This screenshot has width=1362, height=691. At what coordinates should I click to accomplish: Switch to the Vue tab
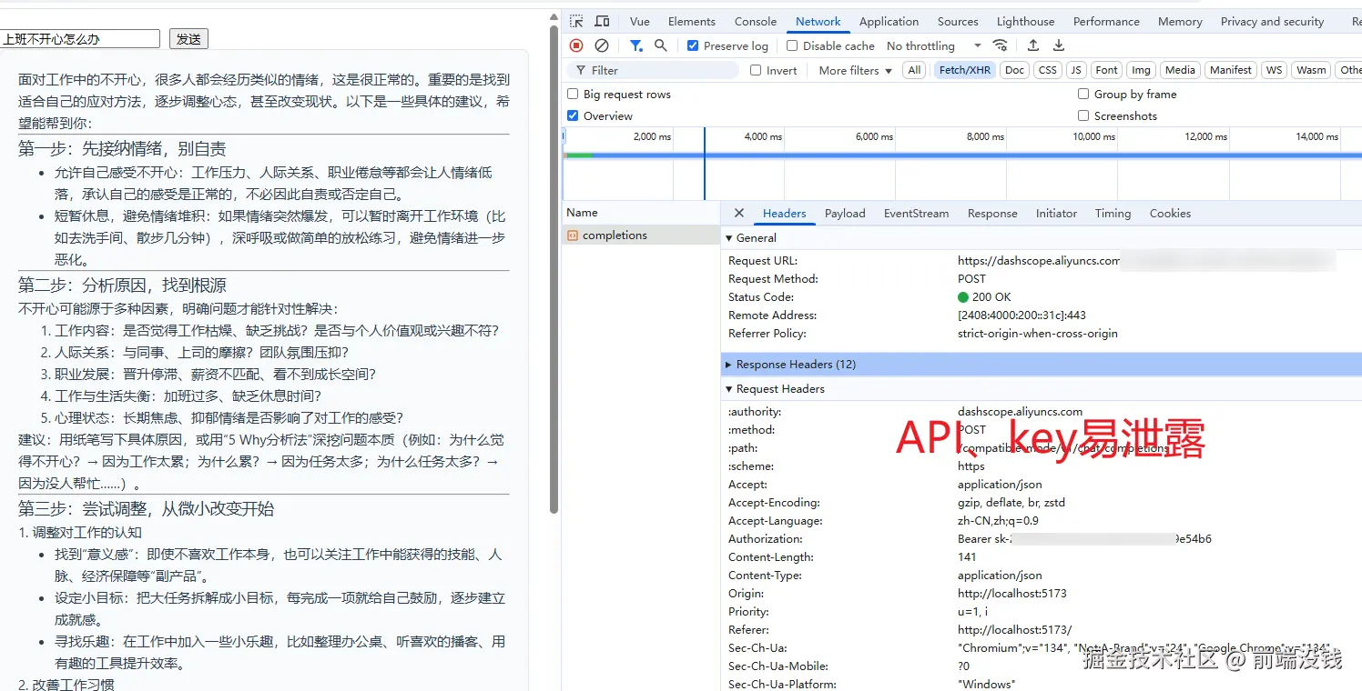pyautogui.click(x=640, y=21)
